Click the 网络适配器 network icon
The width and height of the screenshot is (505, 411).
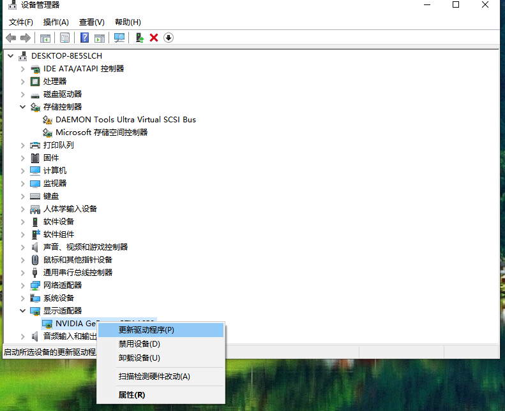(x=34, y=285)
